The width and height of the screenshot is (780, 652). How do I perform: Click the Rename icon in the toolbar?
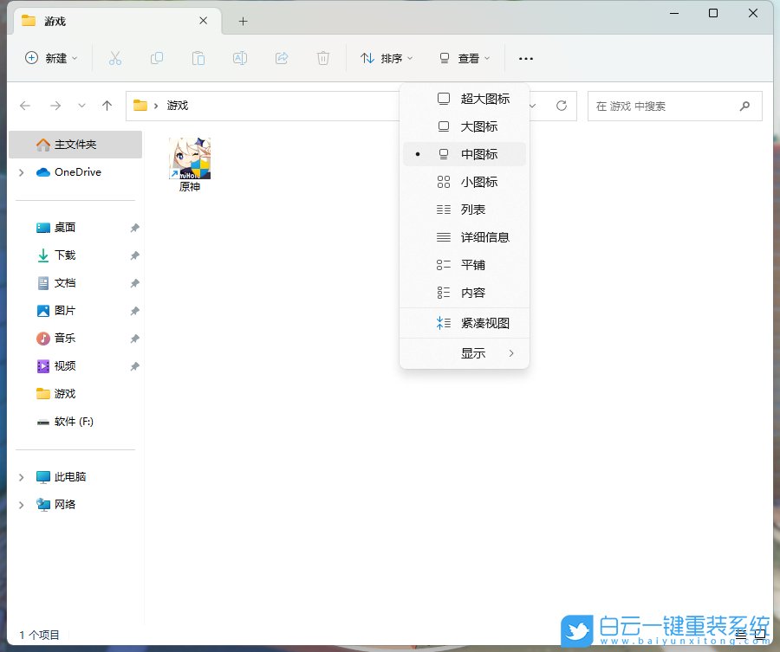pyautogui.click(x=239, y=58)
